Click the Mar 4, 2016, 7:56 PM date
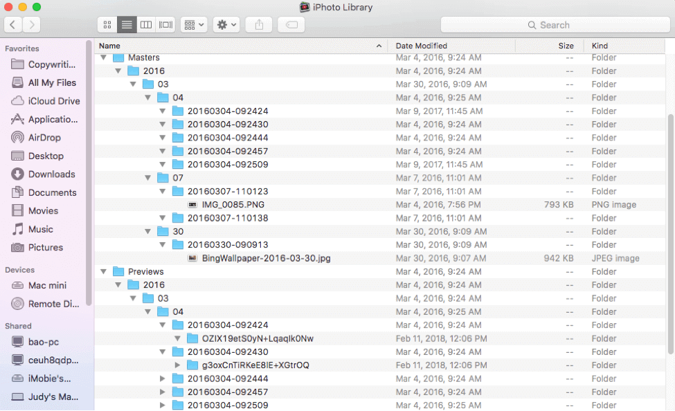 tap(438, 205)
